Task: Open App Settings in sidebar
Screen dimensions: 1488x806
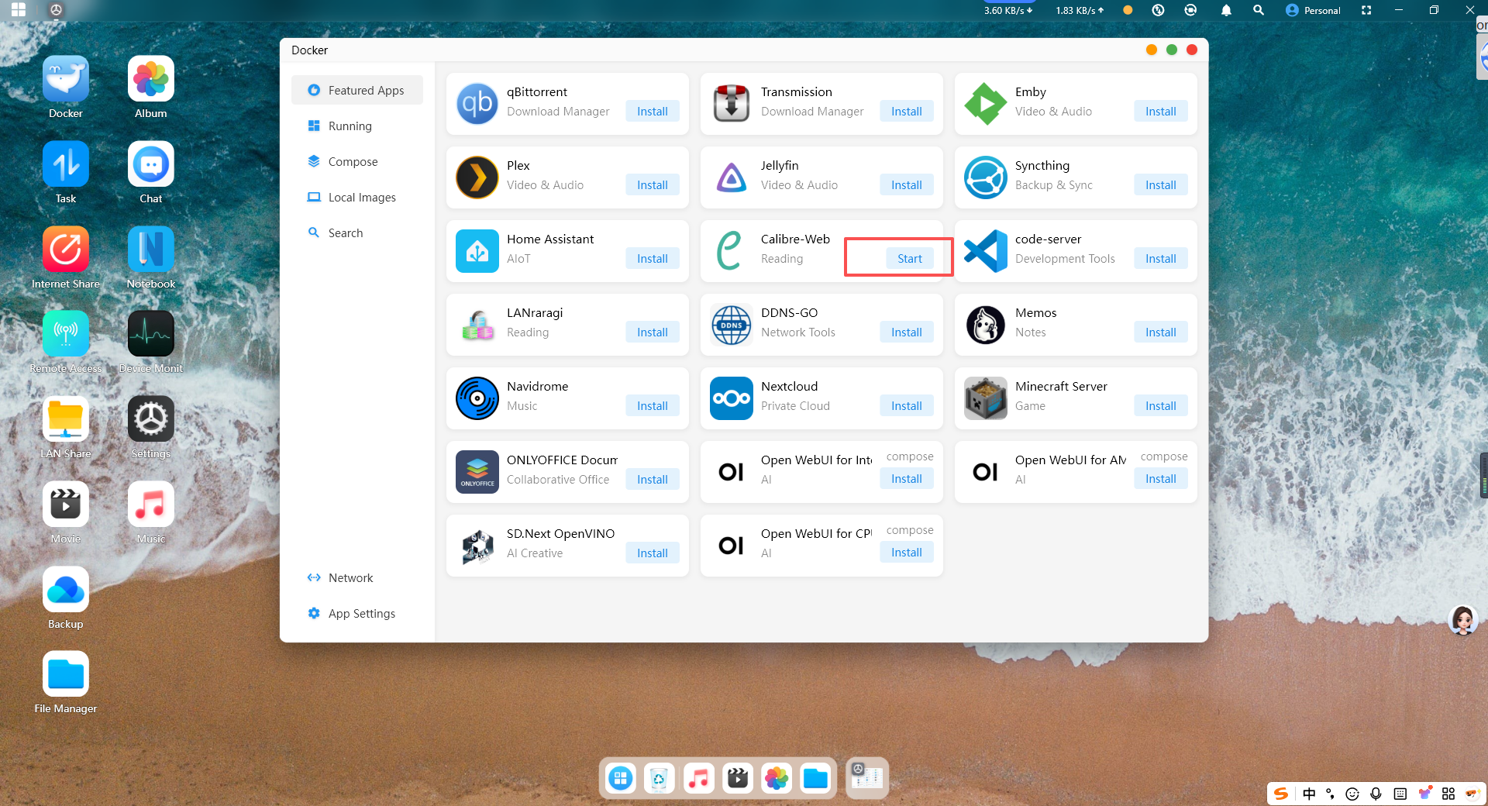Action: 357,613
